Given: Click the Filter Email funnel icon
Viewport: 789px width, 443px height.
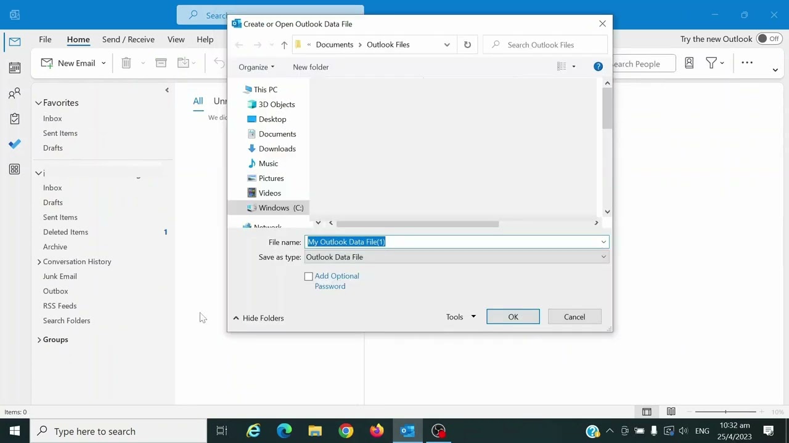Looking at the screenshot, I should click(711, 63).
